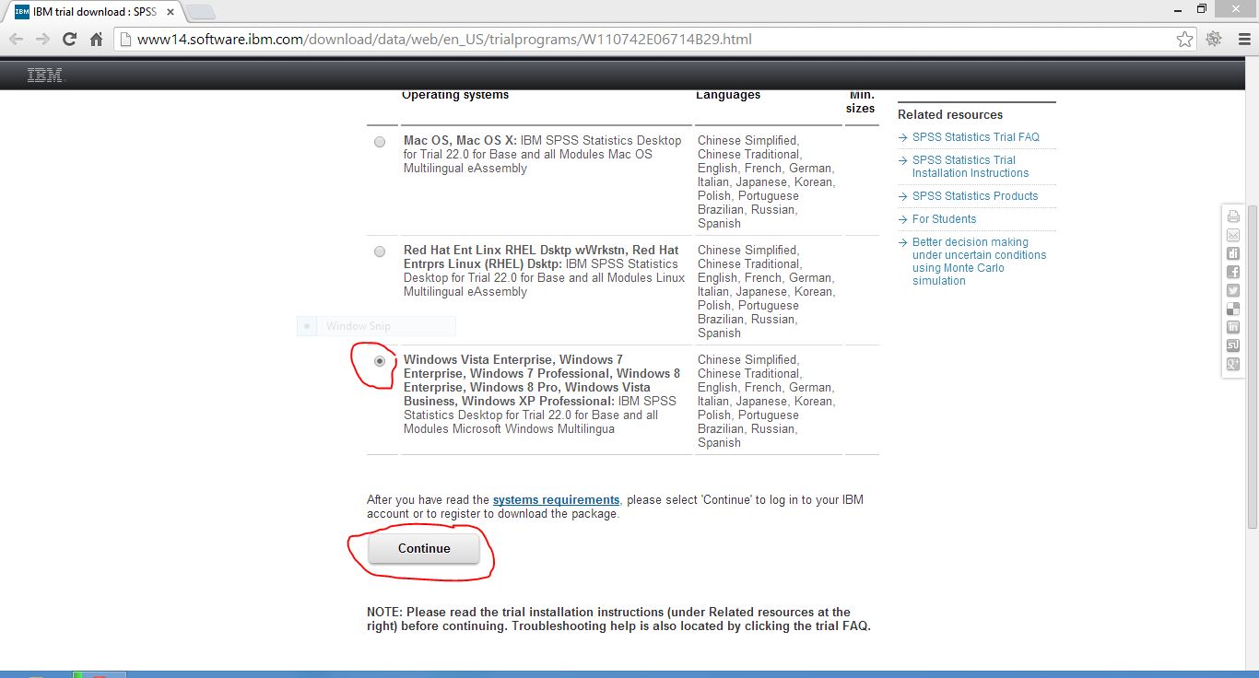Click the IBM favicon on the tab
This screenshot has width=1259, height=678.
point(22,12)
